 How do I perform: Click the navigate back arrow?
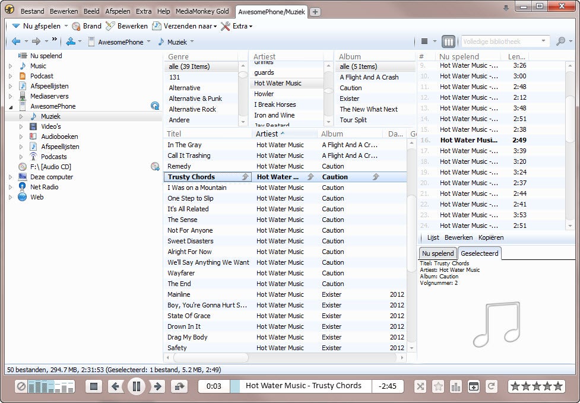click(16, 42)
